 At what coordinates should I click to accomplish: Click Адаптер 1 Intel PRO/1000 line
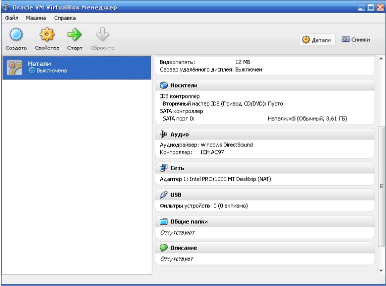click(215, 179)
